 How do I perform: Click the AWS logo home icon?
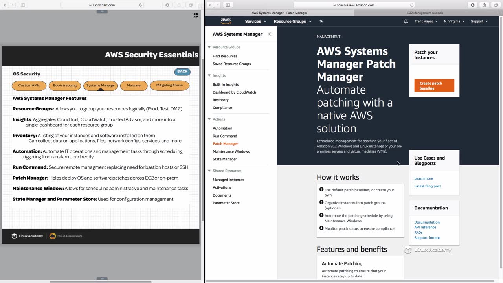point(226,21)
